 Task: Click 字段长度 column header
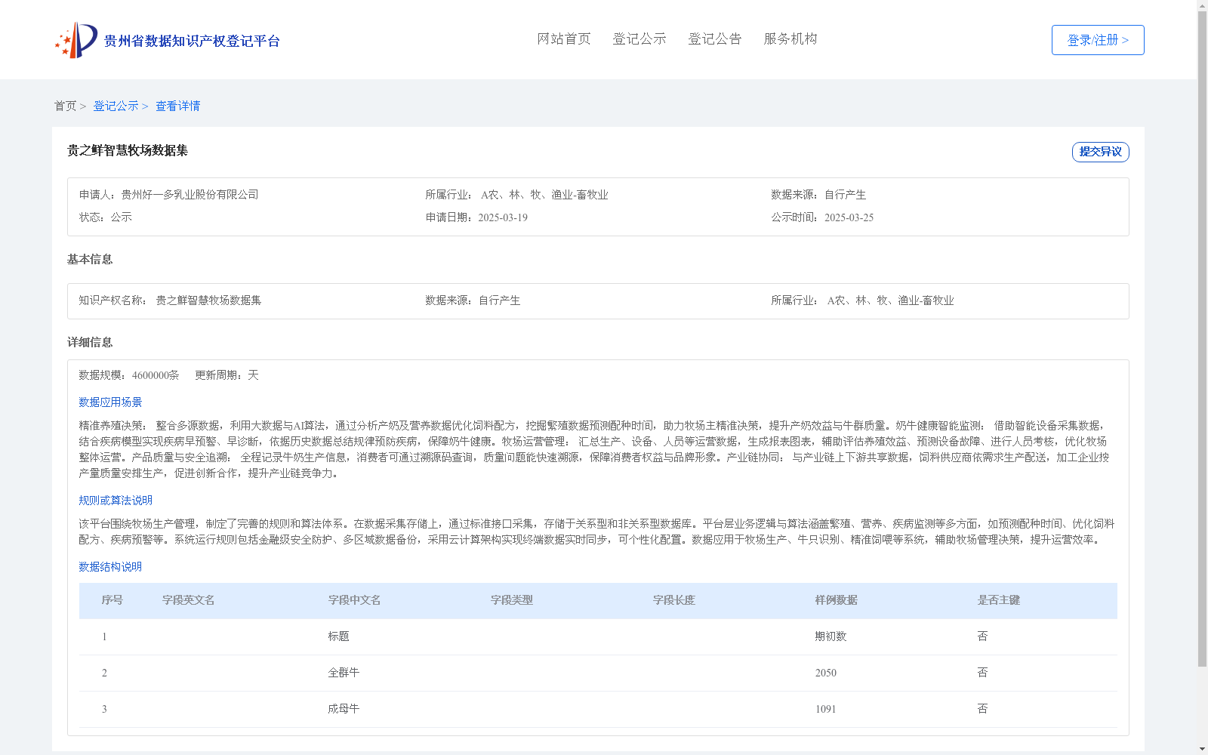pos(674,600)
